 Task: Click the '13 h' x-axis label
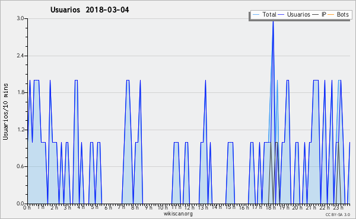pyautogui.click(x=203, y=208)
